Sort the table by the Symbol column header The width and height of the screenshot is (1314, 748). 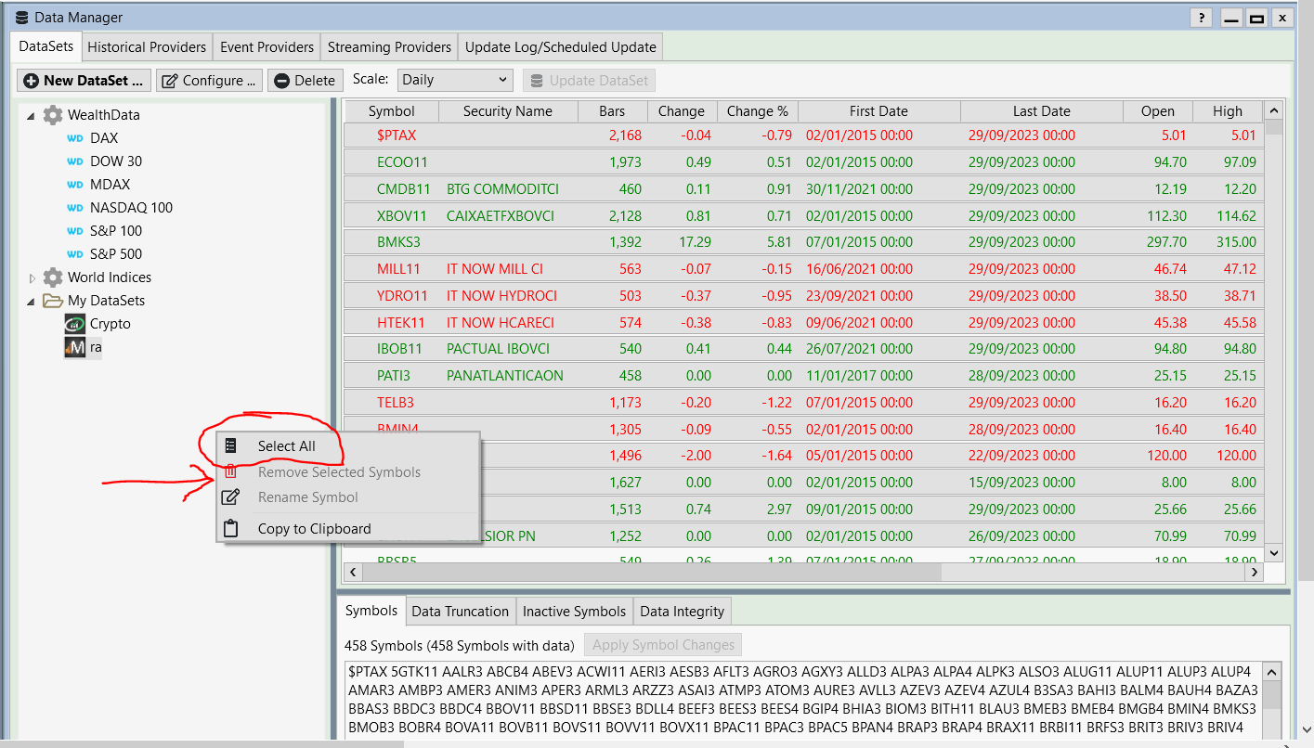(391, 111)
